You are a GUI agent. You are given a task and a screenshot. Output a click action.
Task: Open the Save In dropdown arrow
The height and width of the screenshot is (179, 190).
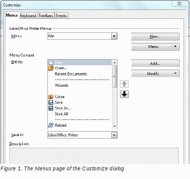(114, 135)
